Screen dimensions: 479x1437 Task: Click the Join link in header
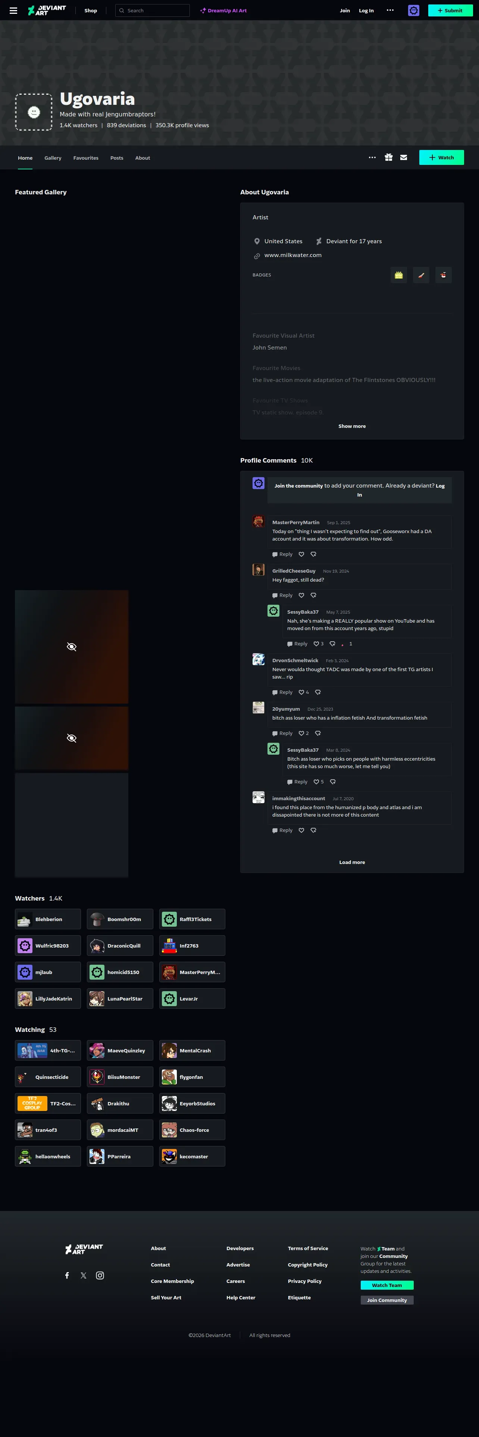[x=345, y=10]
